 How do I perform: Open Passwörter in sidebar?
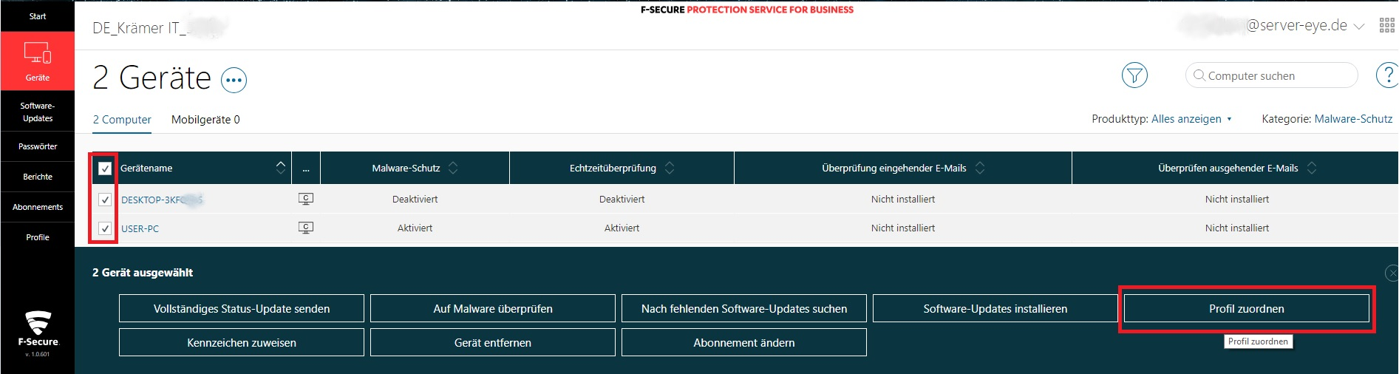click(37, 146)
